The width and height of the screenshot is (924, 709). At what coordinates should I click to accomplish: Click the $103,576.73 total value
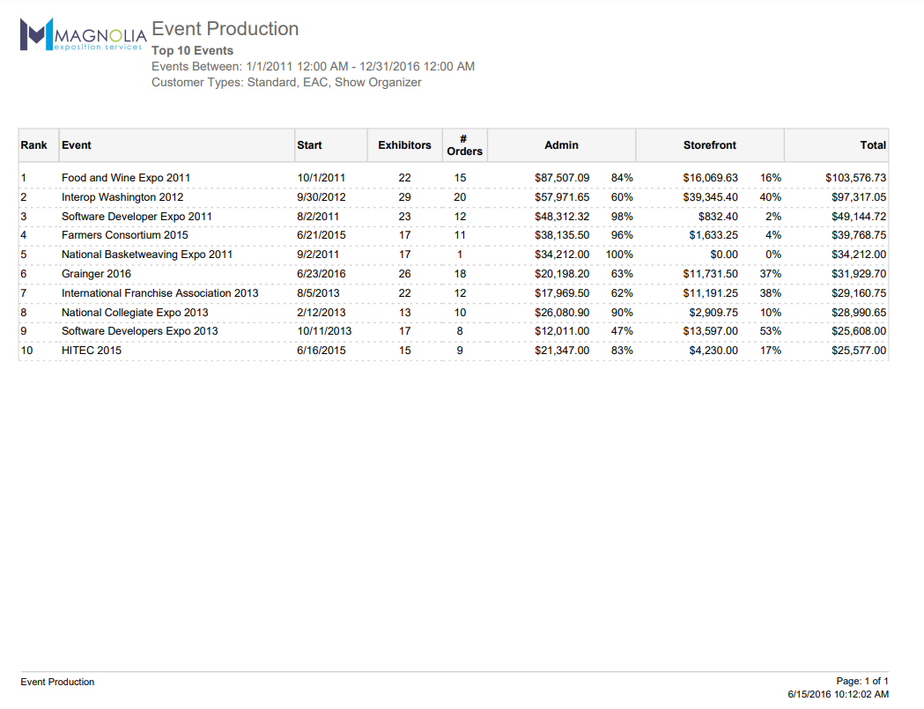[855, 178]
